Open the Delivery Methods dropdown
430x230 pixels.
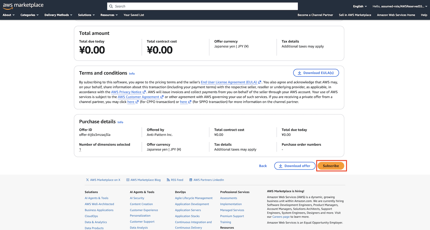59,15
